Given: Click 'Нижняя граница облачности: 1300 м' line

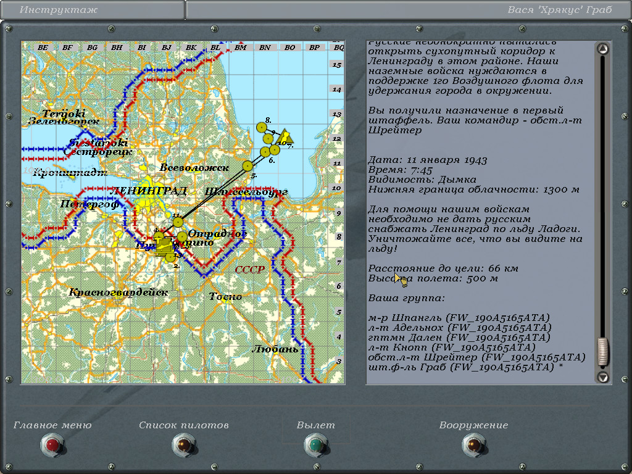Looking at the screenshot, I should pos(473,189).
